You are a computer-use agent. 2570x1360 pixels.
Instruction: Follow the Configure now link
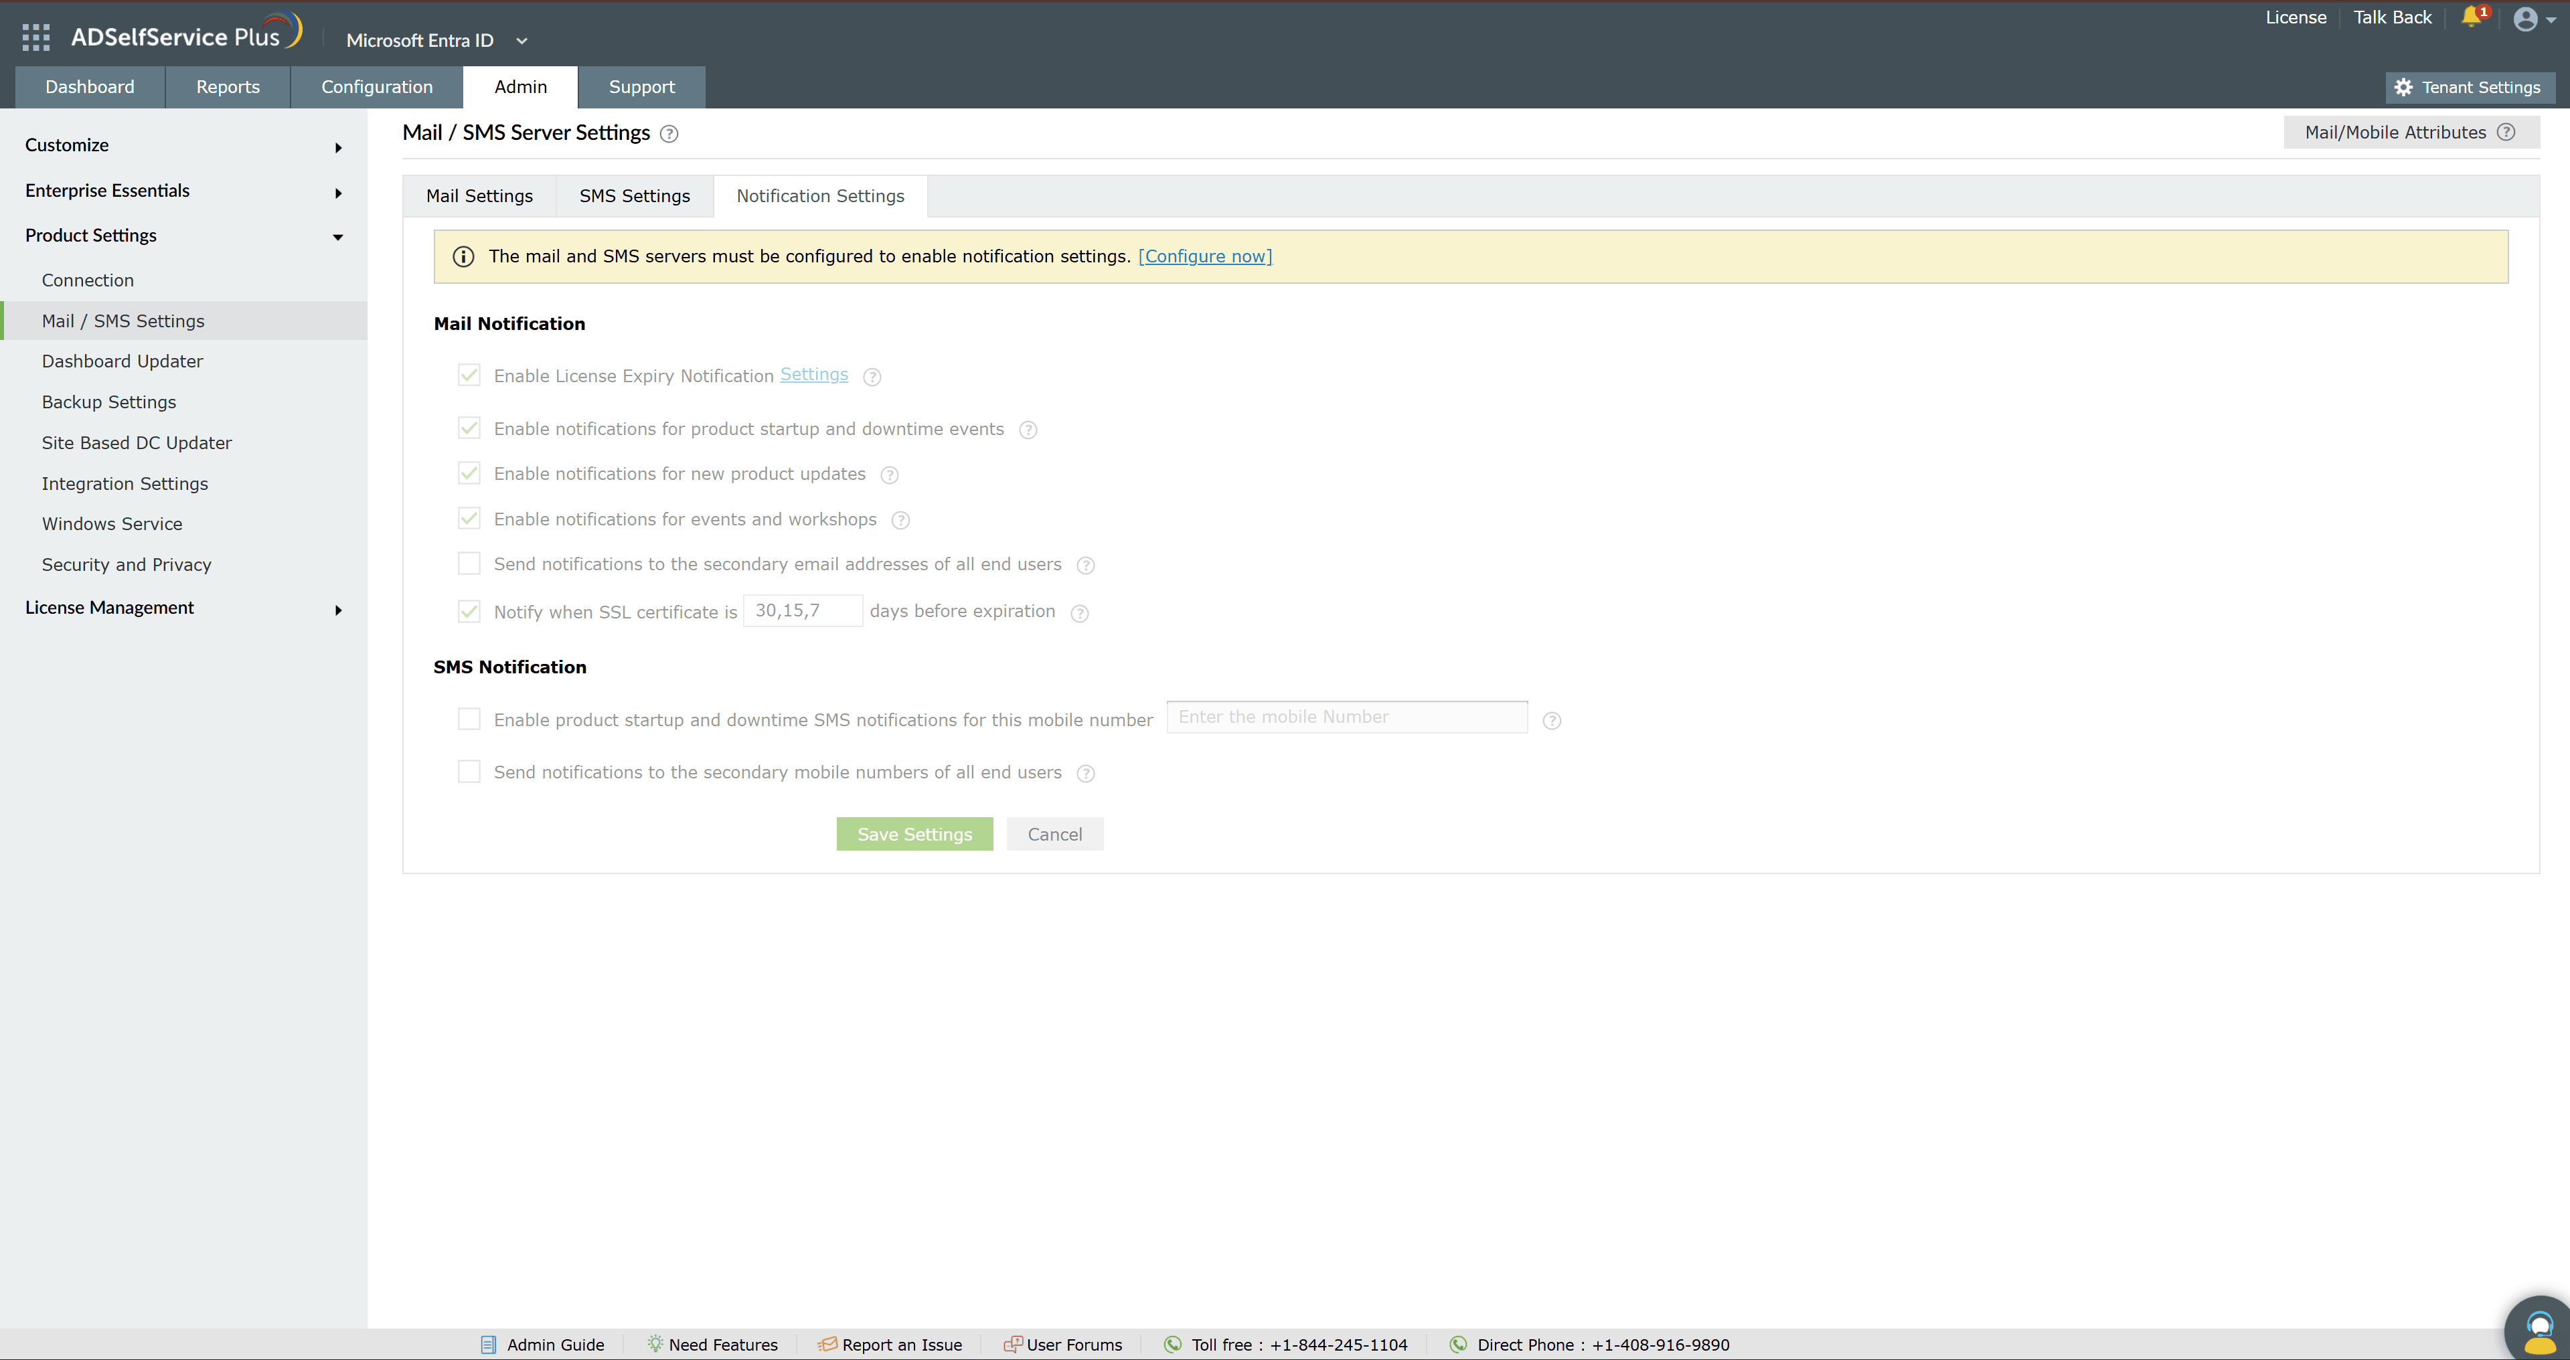pos(1205,256)
